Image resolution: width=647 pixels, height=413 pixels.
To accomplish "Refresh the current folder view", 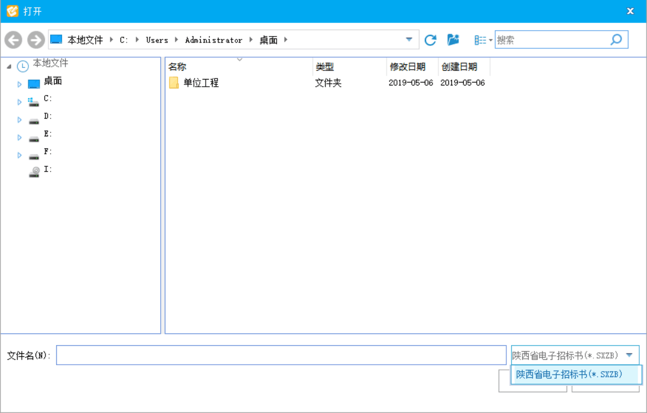I will click(430, 40).
